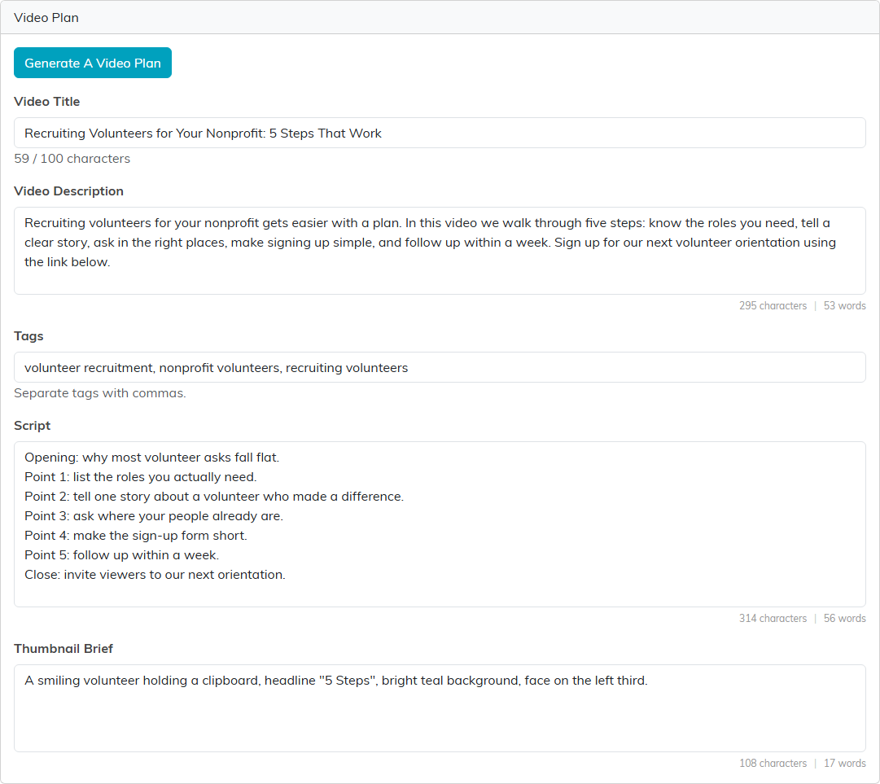880x784 pixels.
Task: Click the '59 / 100 characters' counter
Action: (72, 159)
